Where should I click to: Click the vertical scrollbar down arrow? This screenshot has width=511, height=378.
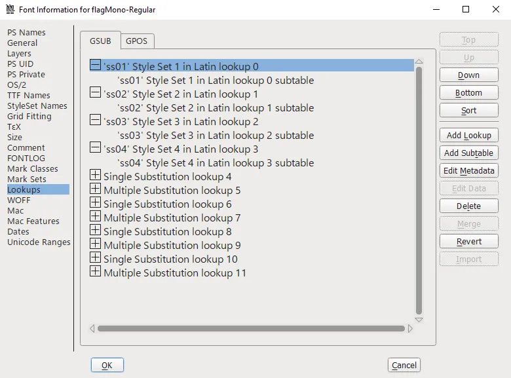419,320
